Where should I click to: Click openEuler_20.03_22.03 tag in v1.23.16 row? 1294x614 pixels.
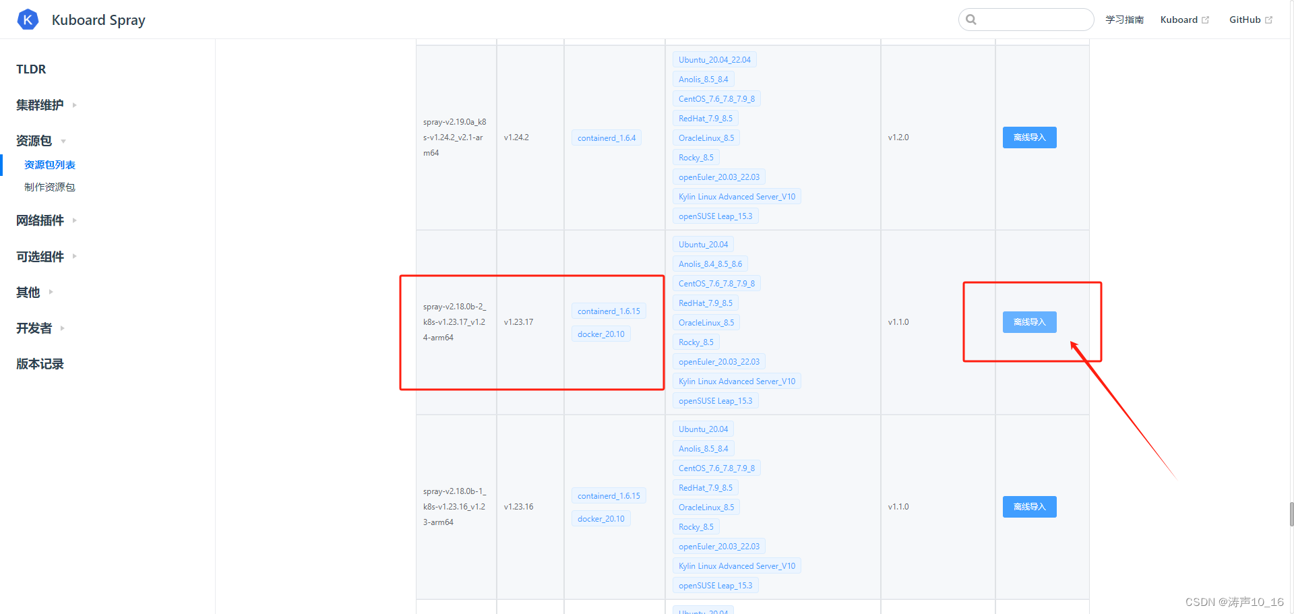tap(718, 546)
